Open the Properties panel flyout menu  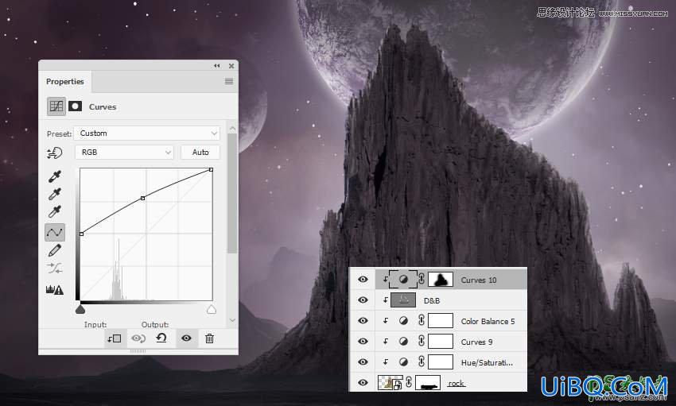point(229,81)
